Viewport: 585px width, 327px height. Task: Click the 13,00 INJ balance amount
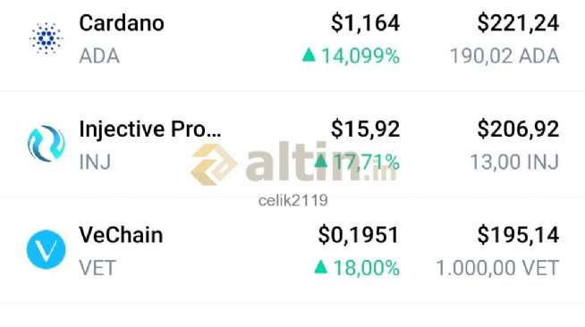click(514, 163)
